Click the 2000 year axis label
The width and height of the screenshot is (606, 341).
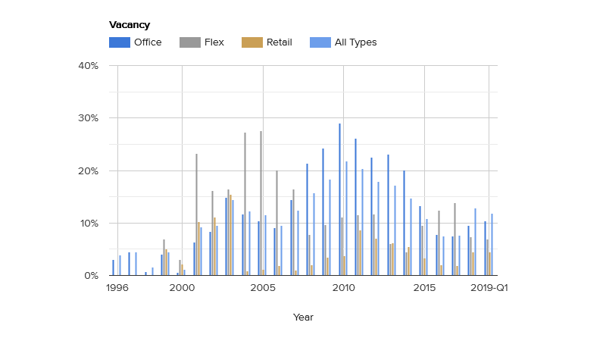click(182, 288)
